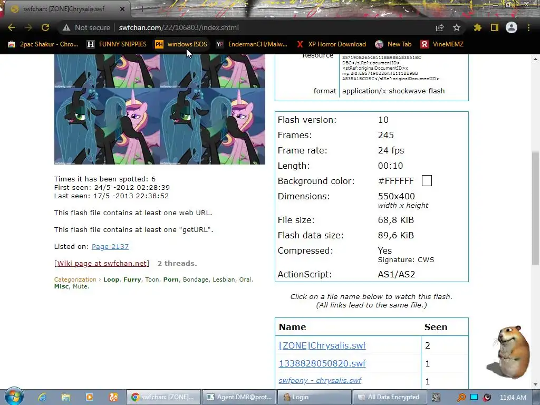Open the taskbar clock showing 11:04 AM
540x405 pixels.
tap(513, 397)
